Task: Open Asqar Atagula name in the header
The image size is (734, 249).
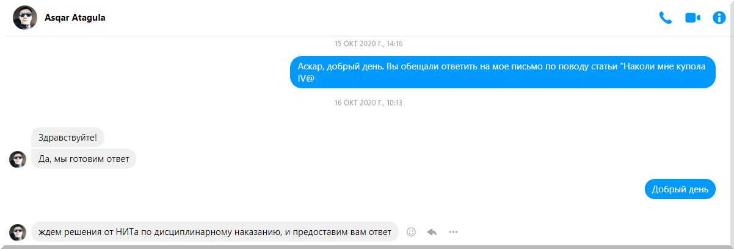Action: tap(75, 18)
